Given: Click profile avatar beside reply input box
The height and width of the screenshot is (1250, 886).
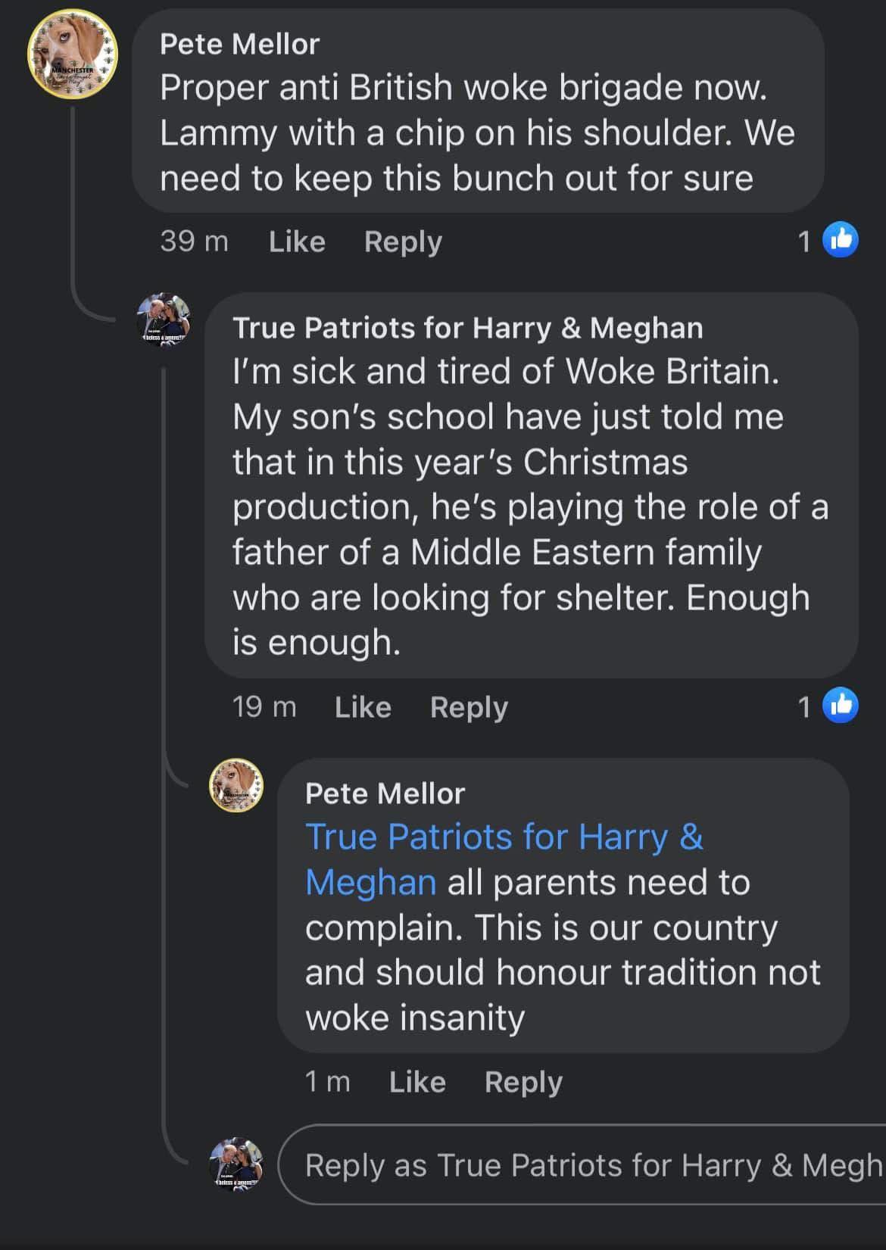Looking at the screenshot, I should 236,1164.
